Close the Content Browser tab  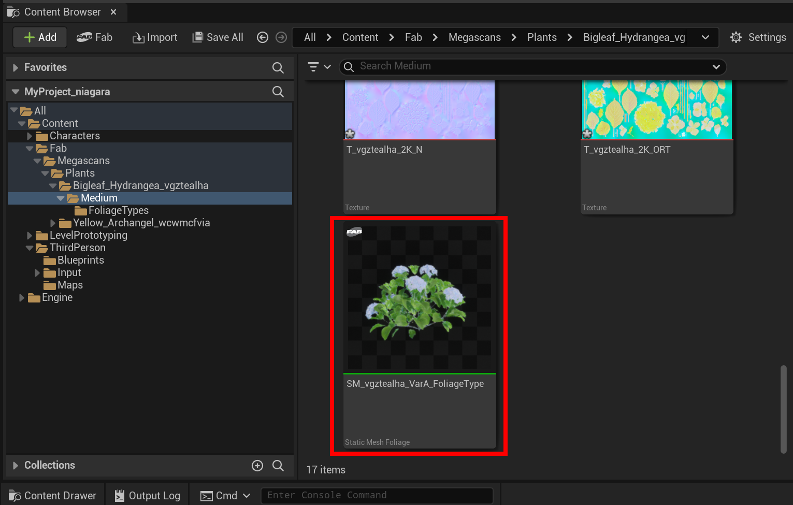click(113, 12)
